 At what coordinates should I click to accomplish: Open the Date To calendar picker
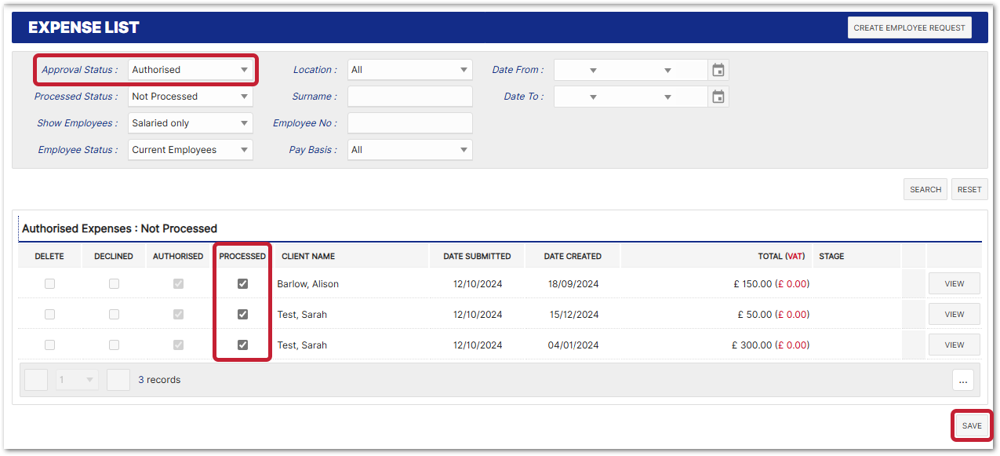coord(718,97)
